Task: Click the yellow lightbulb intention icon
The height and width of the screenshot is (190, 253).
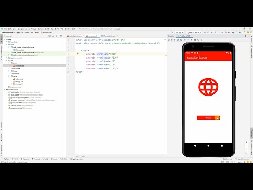Action: (x=77, y=53)
